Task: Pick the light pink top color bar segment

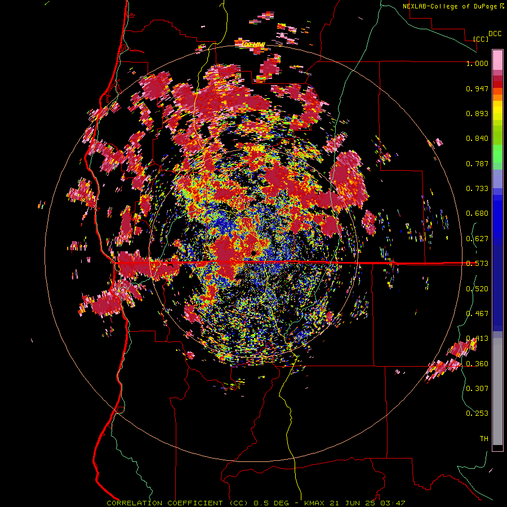Action: point(497,60)
